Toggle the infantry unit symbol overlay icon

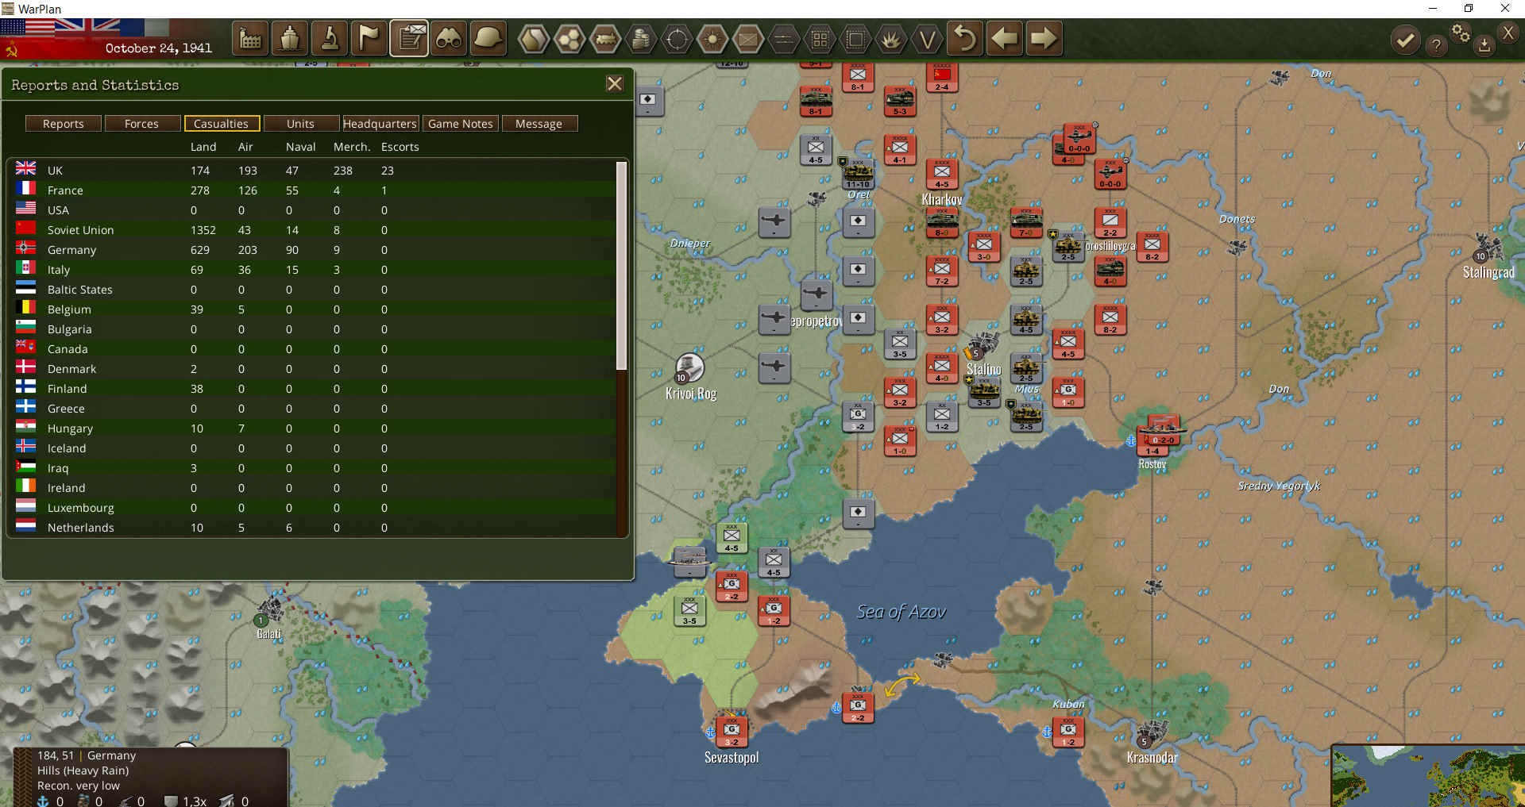tap(748, 39)
